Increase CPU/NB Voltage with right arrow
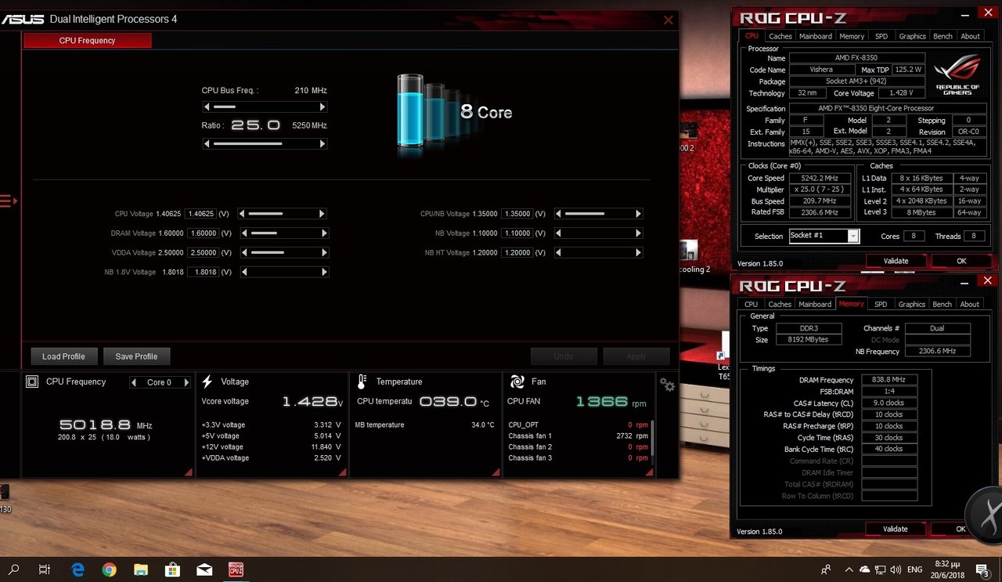 (x=639, y=213)
